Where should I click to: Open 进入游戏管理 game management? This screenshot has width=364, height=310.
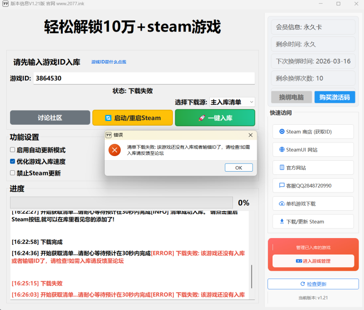point(313,261)
